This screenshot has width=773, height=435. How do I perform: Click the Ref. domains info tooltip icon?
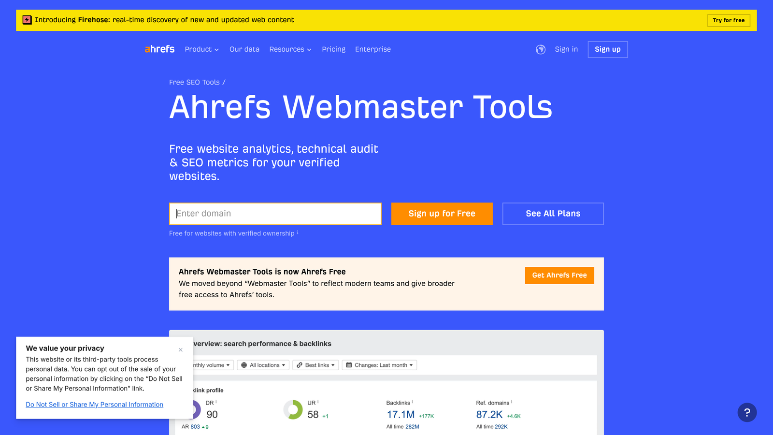point(512,401)
